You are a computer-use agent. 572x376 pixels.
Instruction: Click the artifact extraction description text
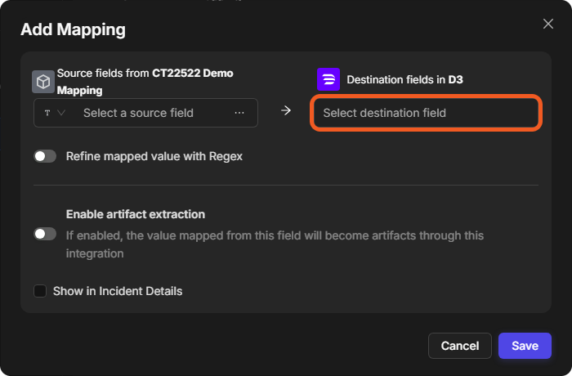(x=275, y=244)
